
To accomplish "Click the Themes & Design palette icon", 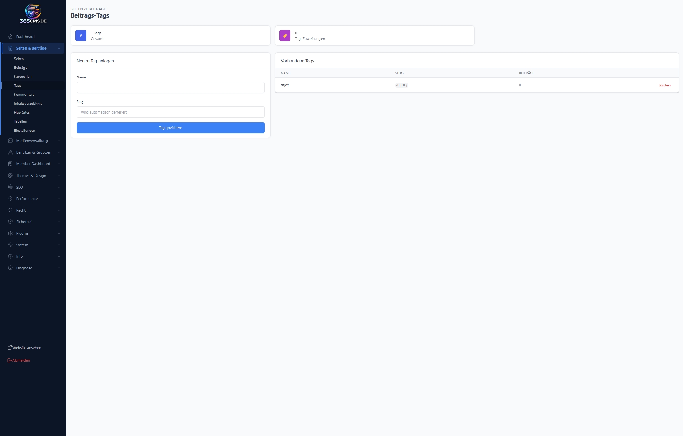I will 10,176.
